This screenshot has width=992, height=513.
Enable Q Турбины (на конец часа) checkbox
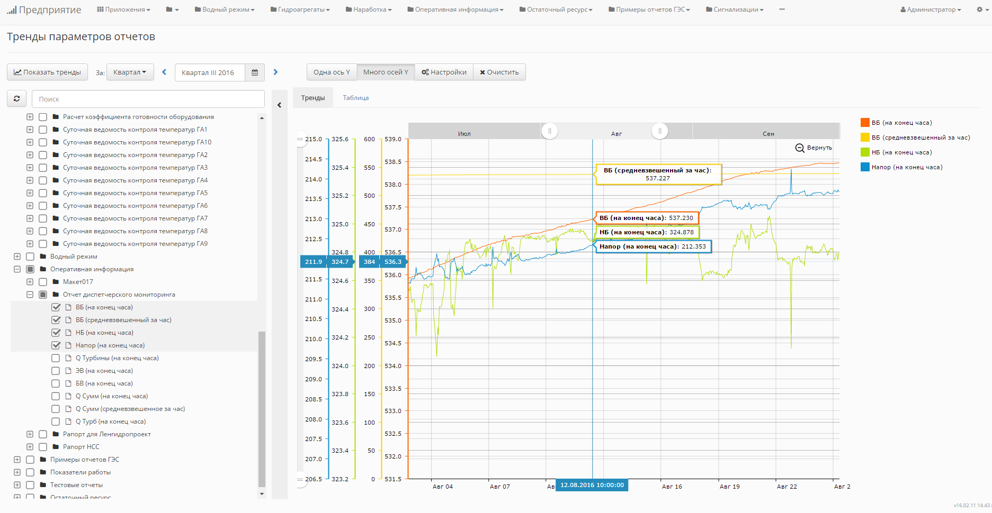coord(56,358)
